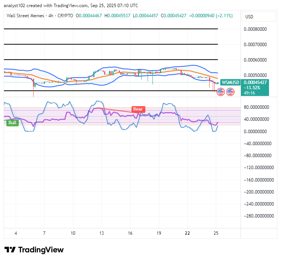Click the TradingView logo at bottom
The width and height of the screenshot is (281, 261).
pyautogui.click(x=34, y=250)
